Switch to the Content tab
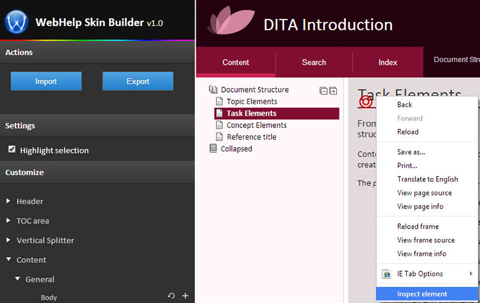This screenshot has height=303, width=480. coord(236,62)
